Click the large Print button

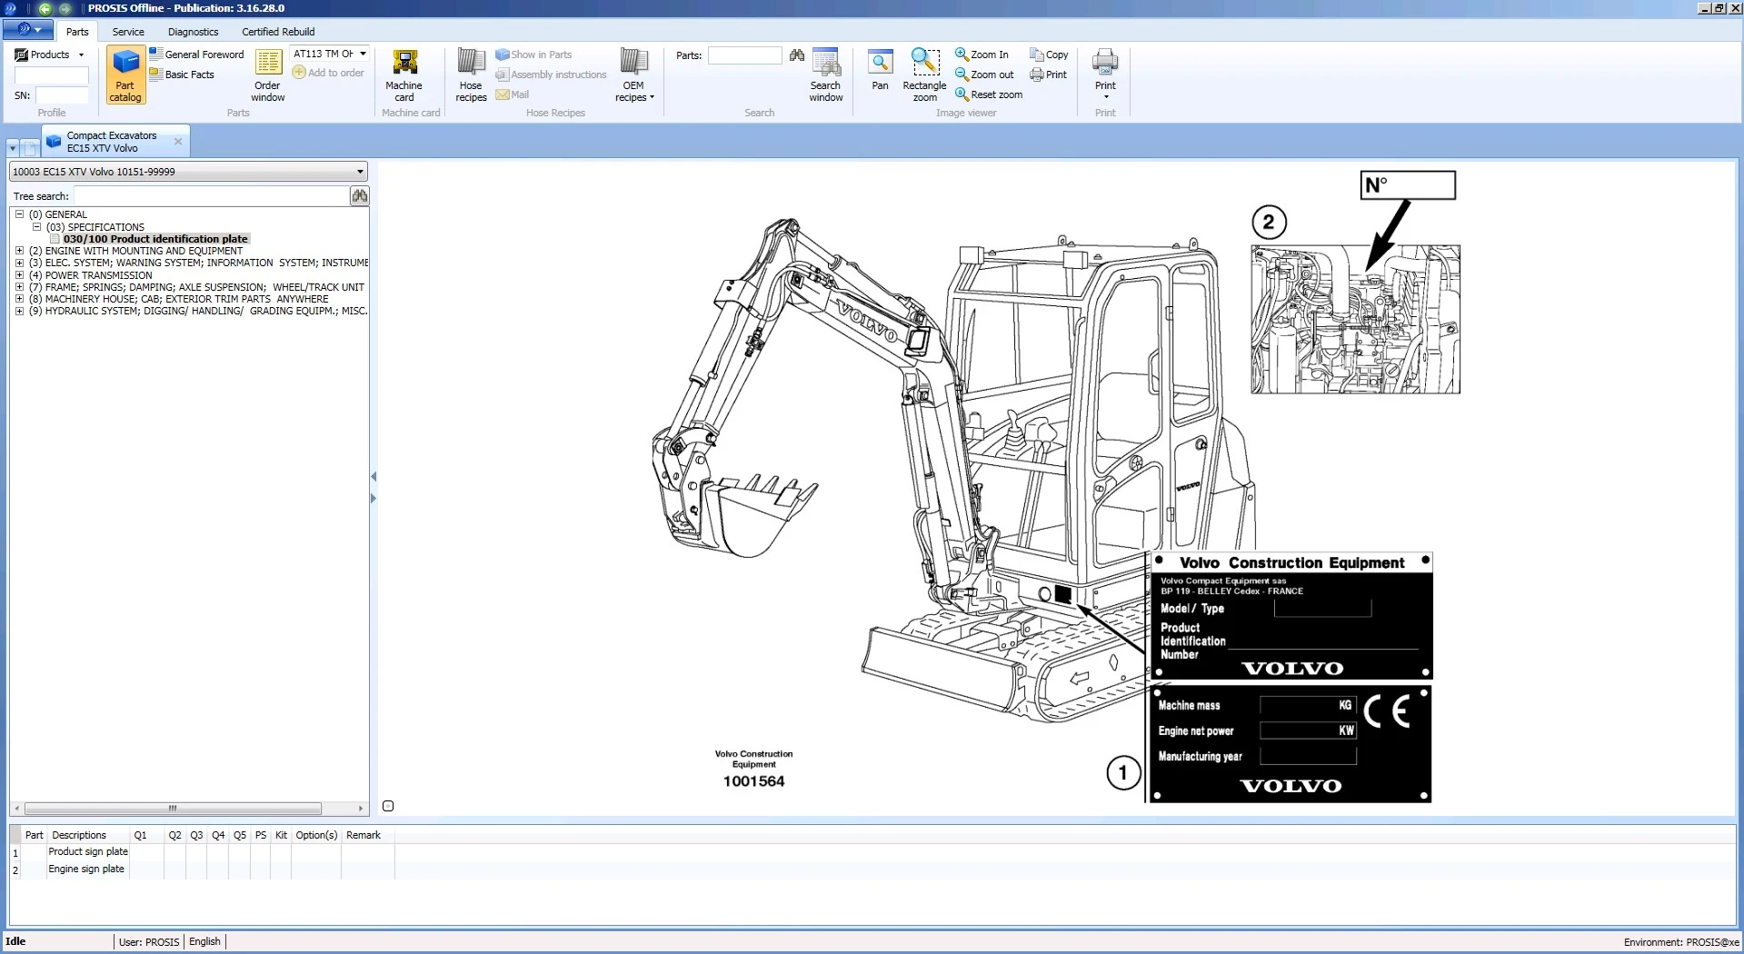1105,73
